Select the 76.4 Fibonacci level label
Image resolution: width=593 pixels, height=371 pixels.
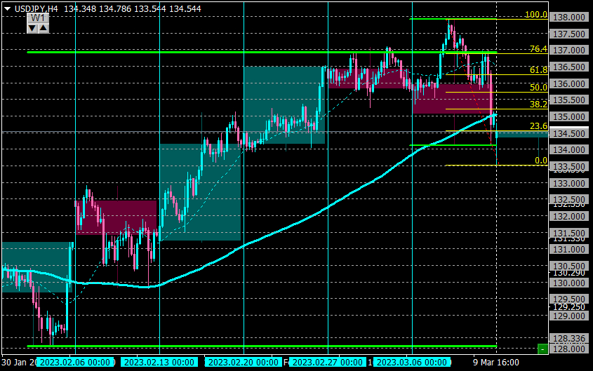[538, 48]
